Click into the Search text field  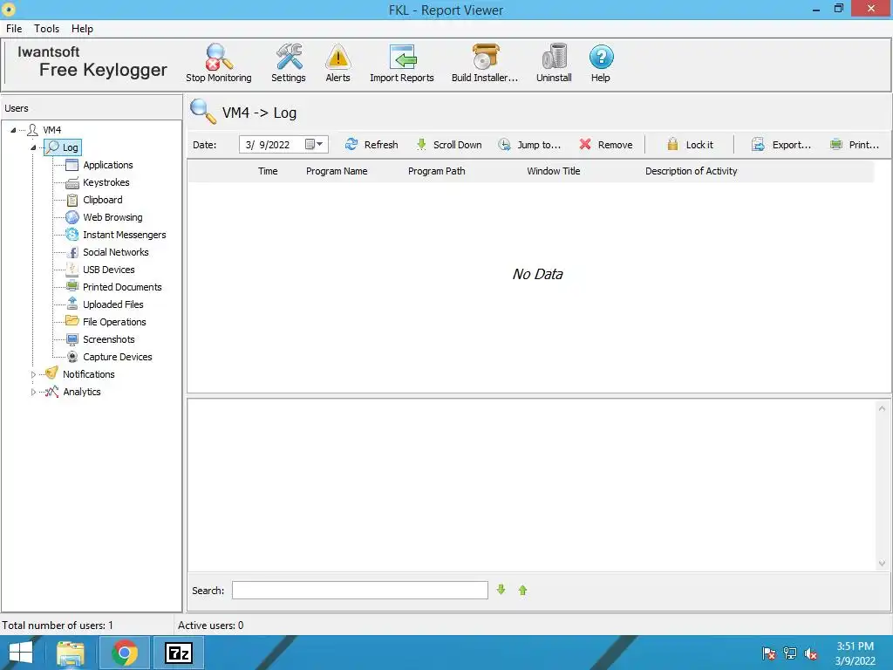click(360, 591)
